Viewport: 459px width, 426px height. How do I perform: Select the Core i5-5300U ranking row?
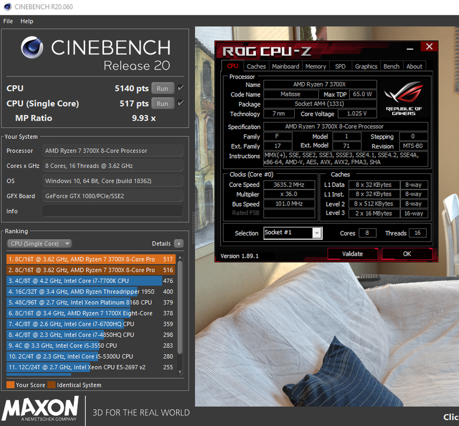pyautogui.click(x=91, y=357)
